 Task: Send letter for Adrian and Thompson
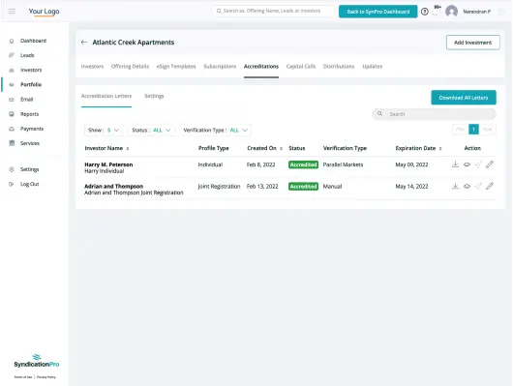(x=478, y=186)
